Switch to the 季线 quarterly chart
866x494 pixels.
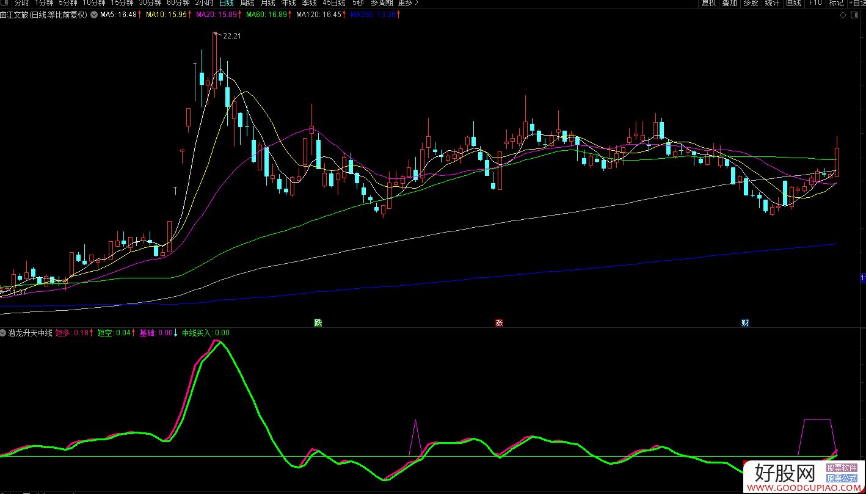[x=309, y=3]
